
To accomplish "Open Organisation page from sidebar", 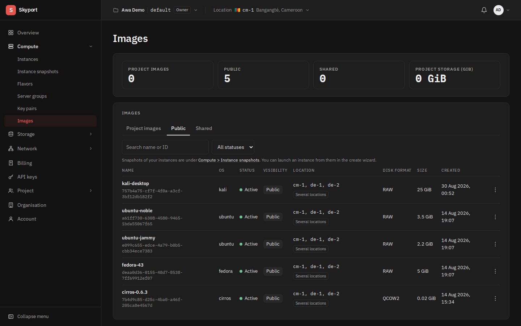I will pyautogui.click(x=50, y=205).
